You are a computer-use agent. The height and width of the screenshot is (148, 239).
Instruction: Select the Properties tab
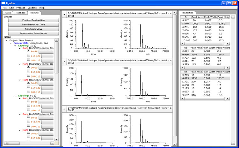click(187, 13)
